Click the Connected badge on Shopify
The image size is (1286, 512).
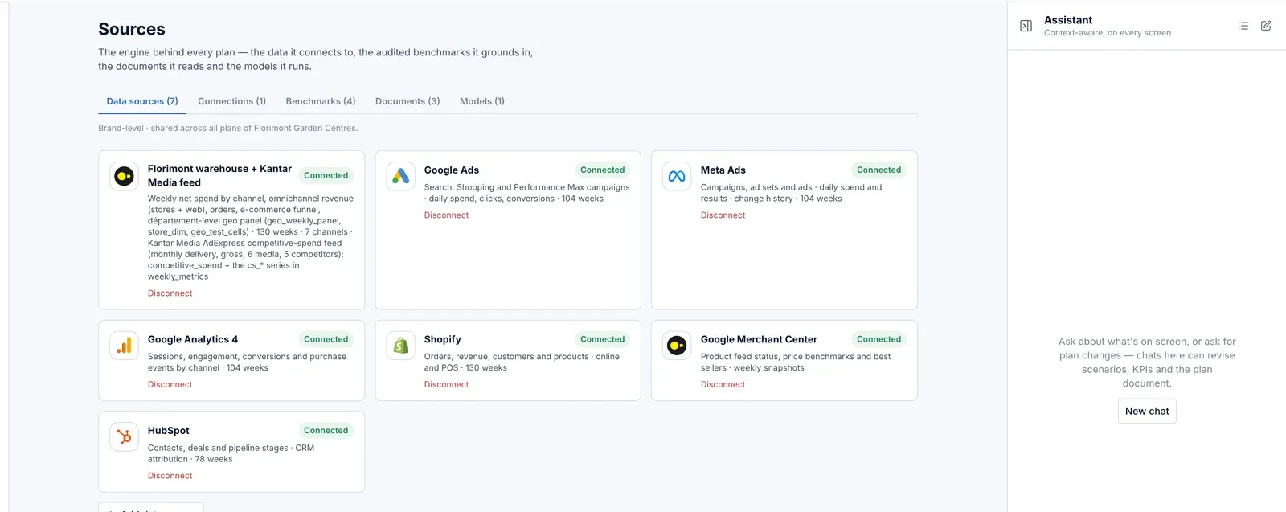tap(602, 339)
